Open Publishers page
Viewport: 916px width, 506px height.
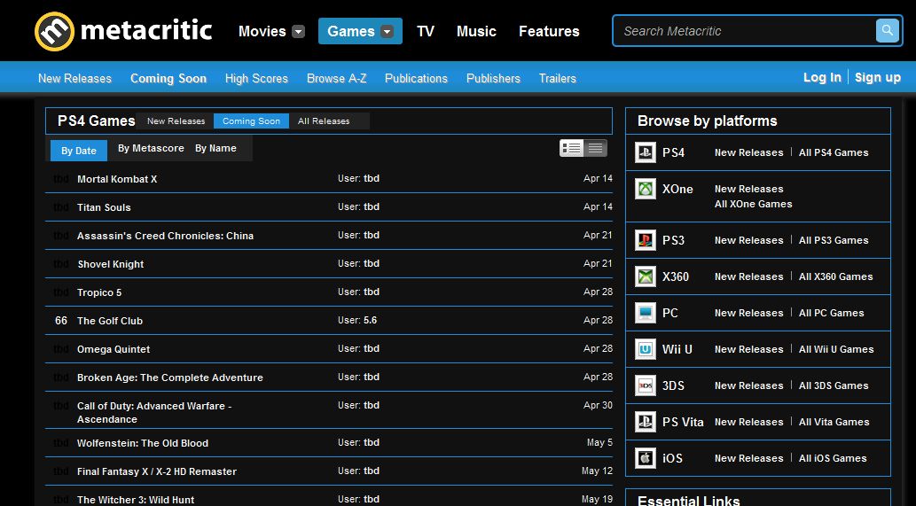493,78
